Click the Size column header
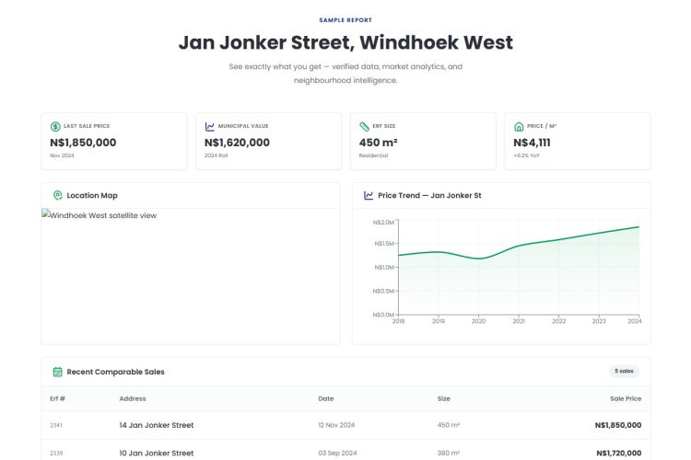Viewport: 691px width, 460px height. click(444, 398)
